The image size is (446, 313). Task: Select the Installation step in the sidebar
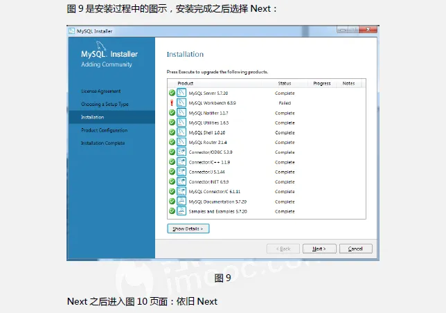[x=111, y=117]
